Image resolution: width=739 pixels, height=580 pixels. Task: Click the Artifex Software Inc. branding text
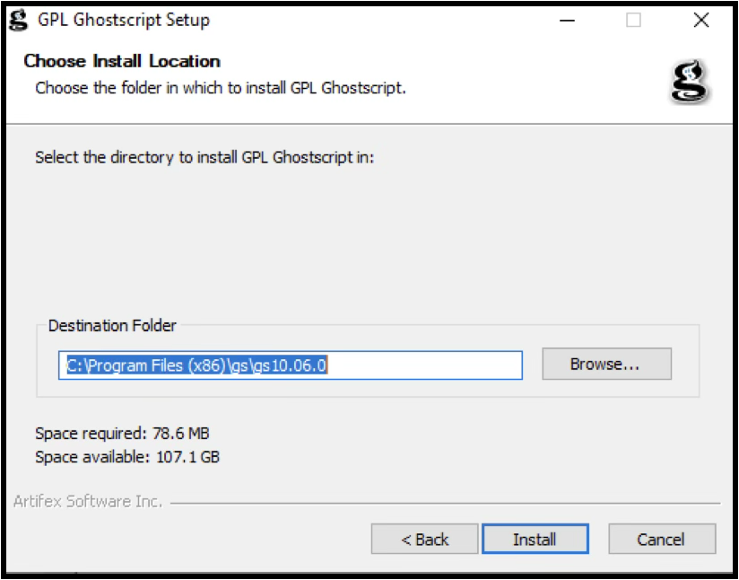pos(88,502)
